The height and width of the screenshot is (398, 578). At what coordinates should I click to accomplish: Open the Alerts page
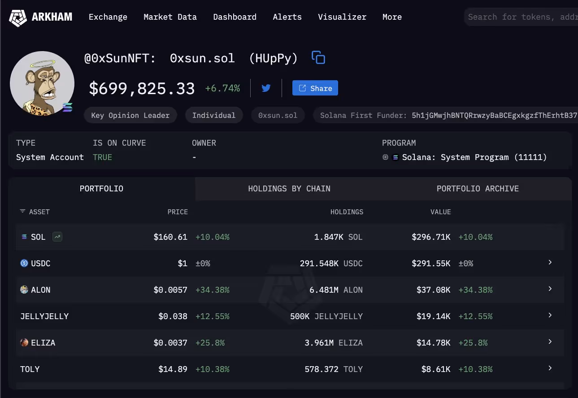point(287,17)
